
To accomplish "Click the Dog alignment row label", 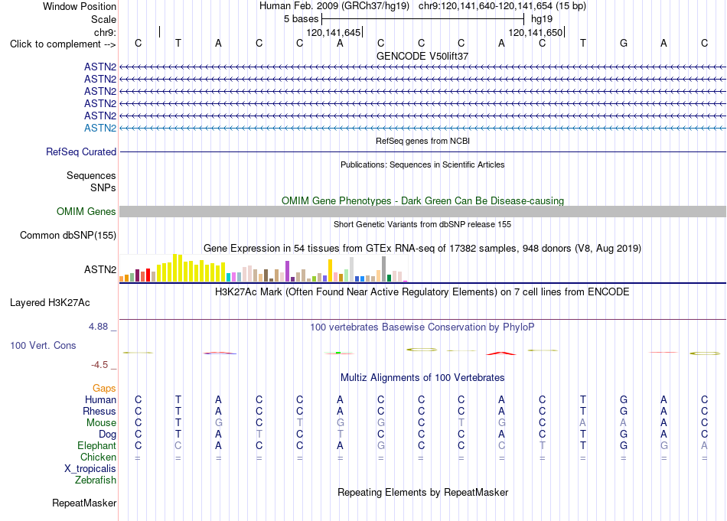I will [x=108, y=435].
